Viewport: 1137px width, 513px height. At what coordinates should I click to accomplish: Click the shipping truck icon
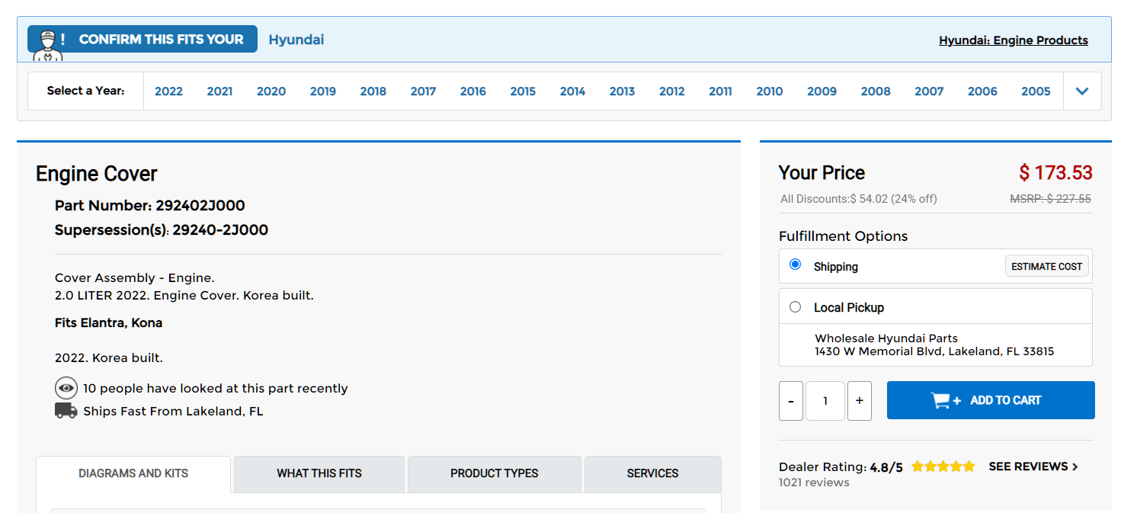point(66,411)
